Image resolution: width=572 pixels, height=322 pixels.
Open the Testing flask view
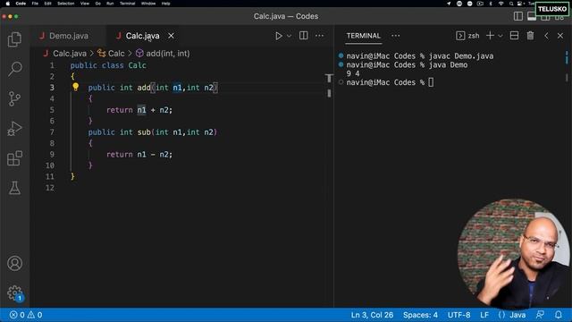[x=14, y=188]
